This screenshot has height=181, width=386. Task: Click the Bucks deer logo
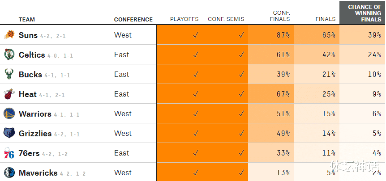[x=9, y=74]
